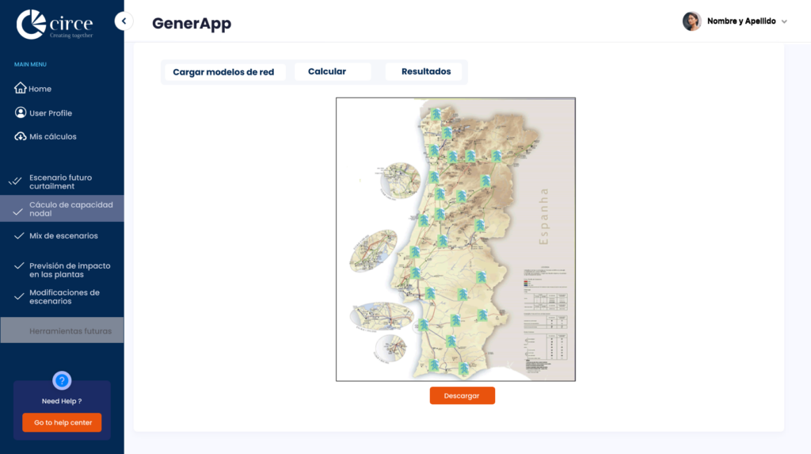Viewport: 811px width, 454px height.
Task: Select Previsión de impacto en las plantas
Action: pos(70,270)
